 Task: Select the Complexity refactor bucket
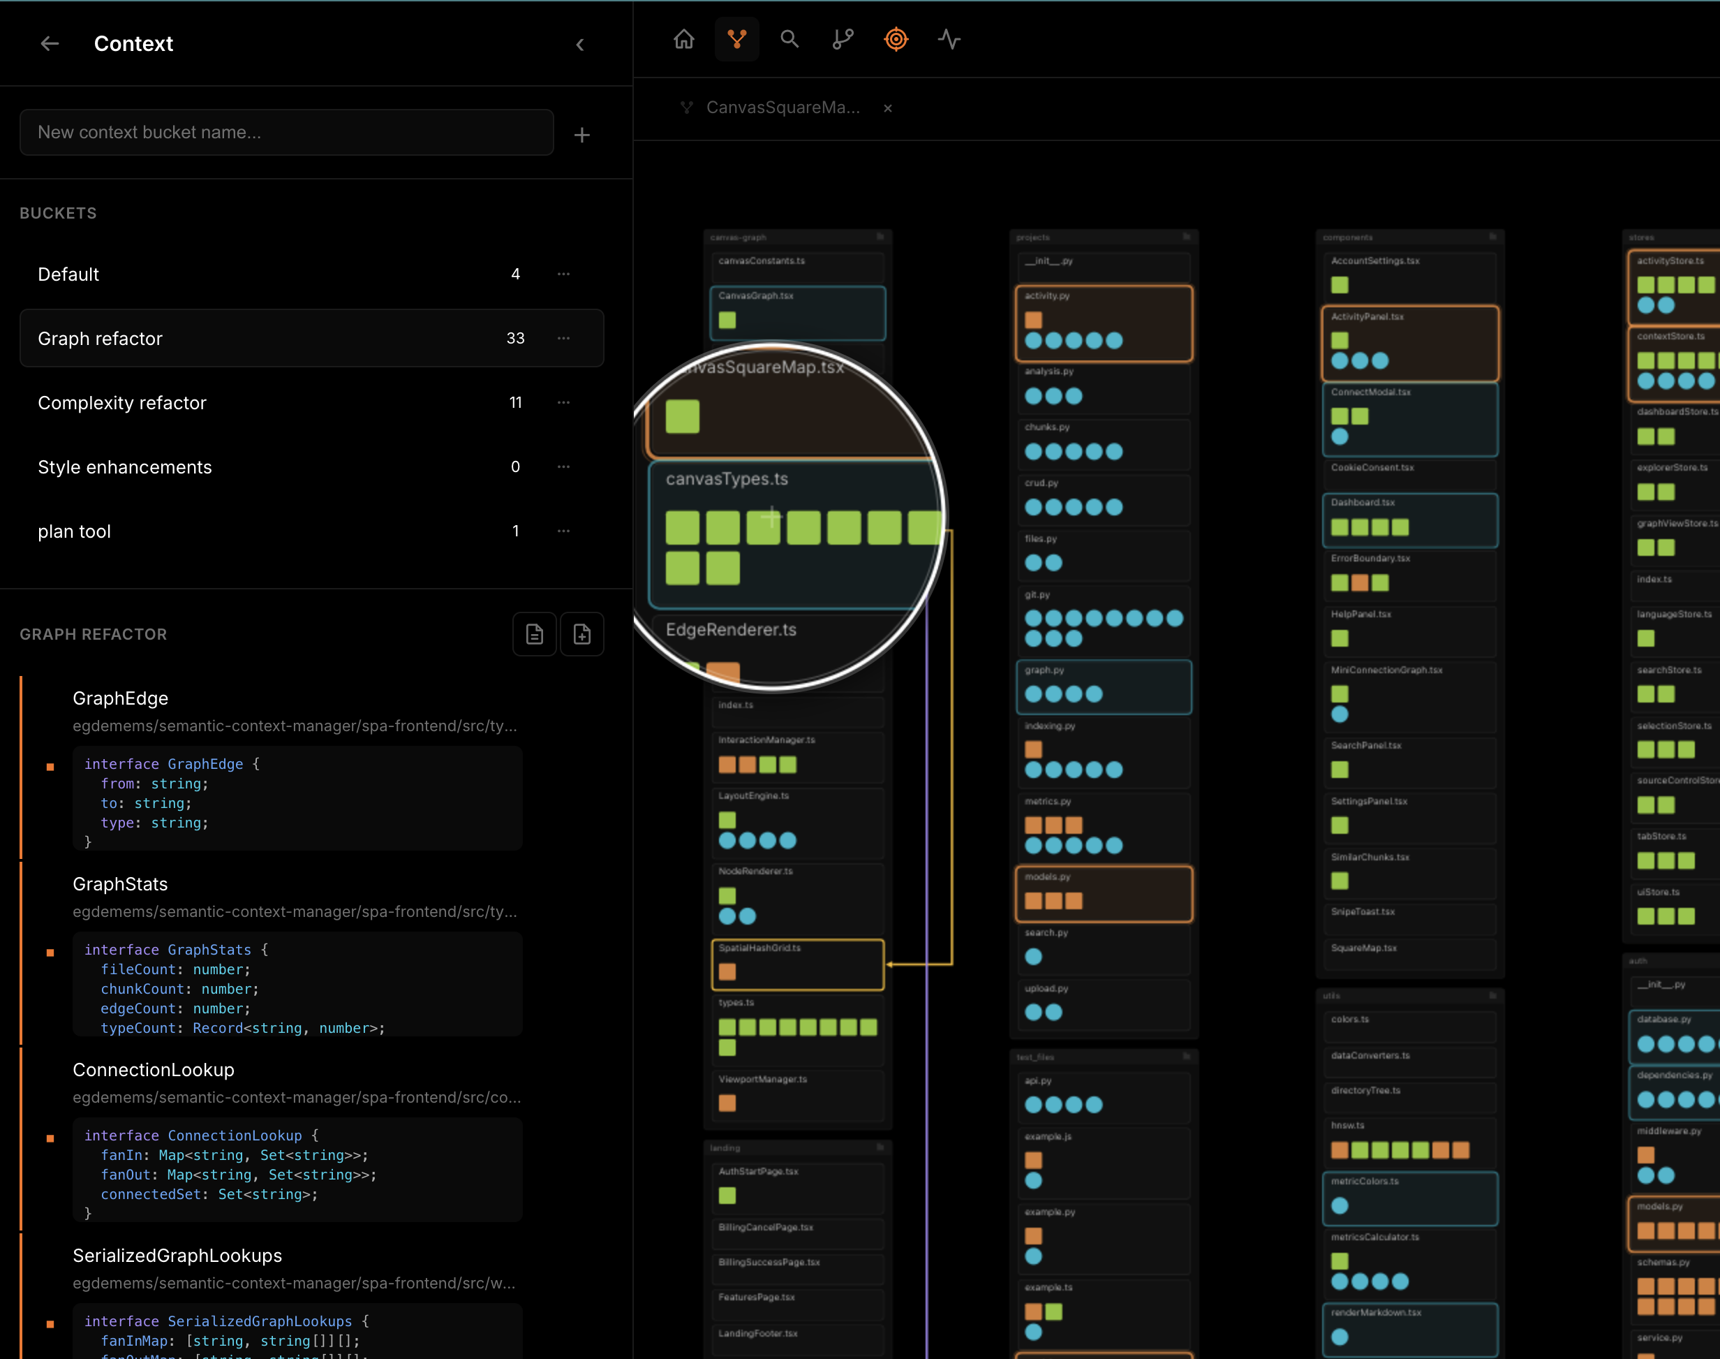pyautogui.click(x=122, y=403)
